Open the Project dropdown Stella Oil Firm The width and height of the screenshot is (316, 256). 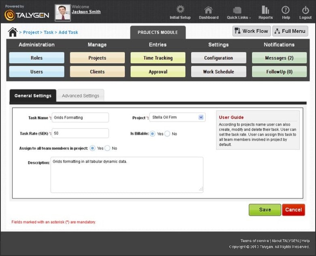point(177,117)
